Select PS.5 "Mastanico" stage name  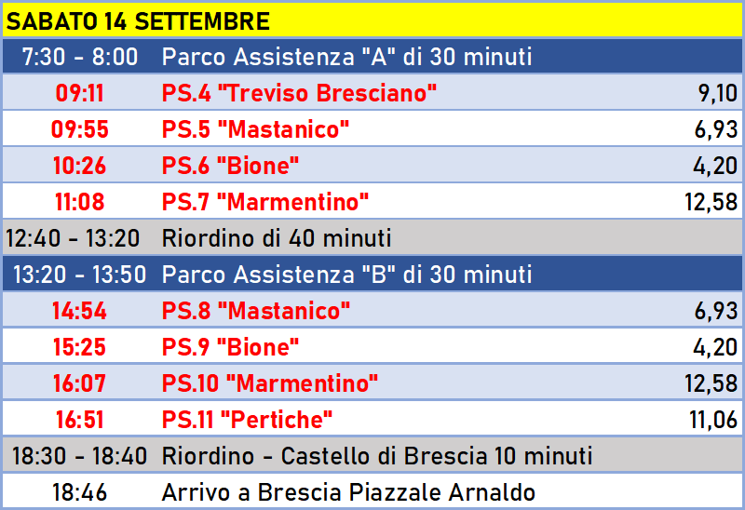click(255, 129)
